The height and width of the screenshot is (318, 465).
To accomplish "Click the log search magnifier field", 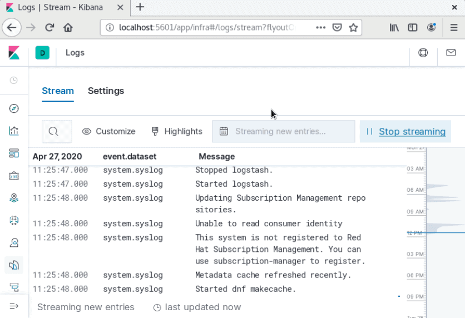I will [57, 131].
